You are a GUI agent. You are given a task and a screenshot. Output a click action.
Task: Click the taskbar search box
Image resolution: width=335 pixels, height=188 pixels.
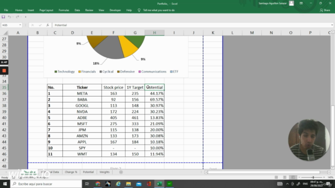click(46, 184)
